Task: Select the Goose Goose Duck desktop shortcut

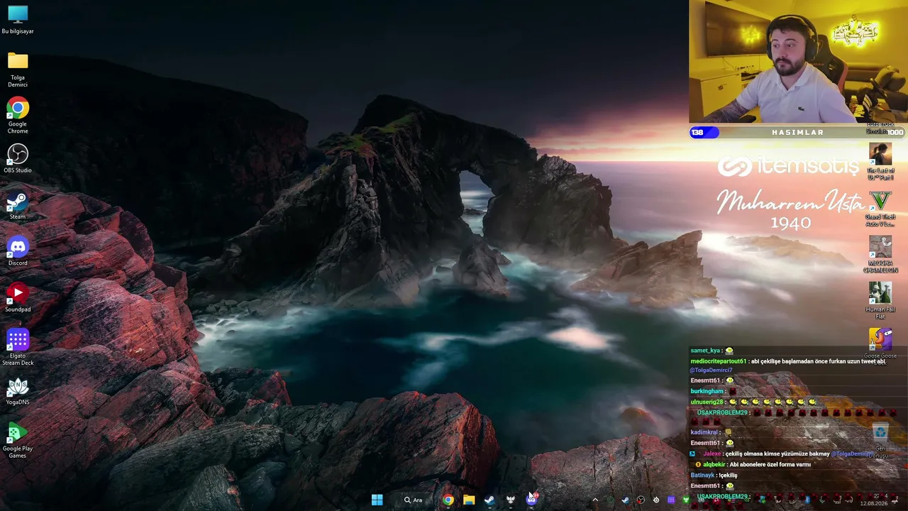Action: [880, 344]
